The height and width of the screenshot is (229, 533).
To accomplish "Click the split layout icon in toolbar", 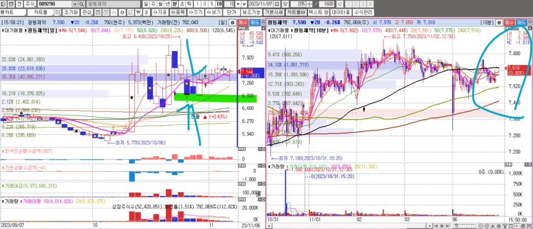I will click(x=106, y=12).
